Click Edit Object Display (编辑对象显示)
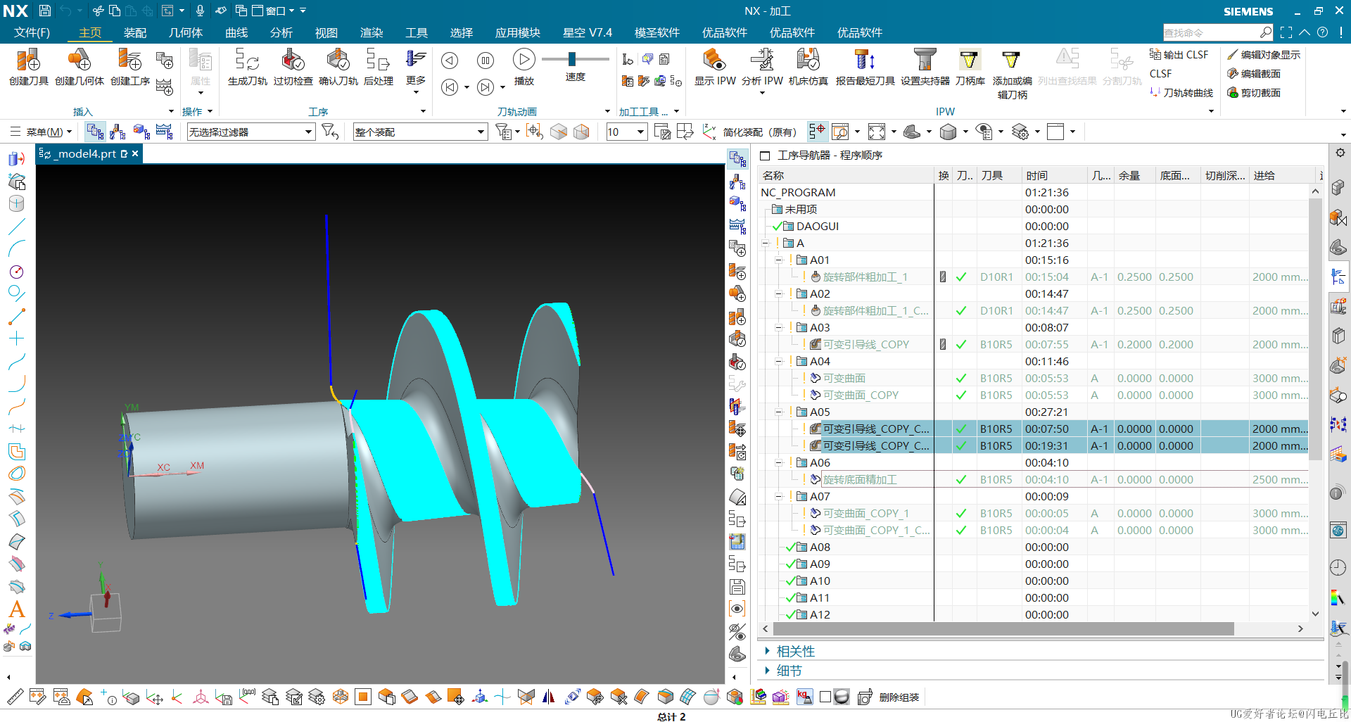The image size is (1351, 722). pos(1264,54)
